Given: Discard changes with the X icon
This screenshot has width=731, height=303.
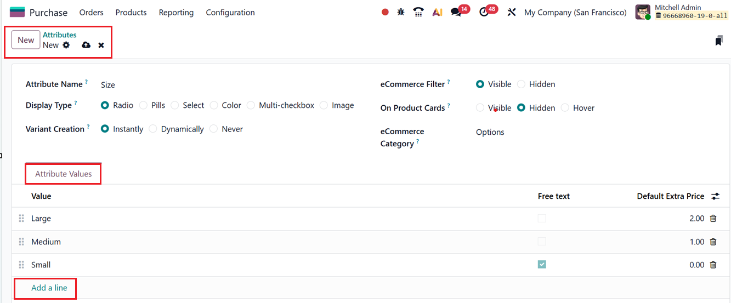Looking at the screenshot, I should pos(101,45).
